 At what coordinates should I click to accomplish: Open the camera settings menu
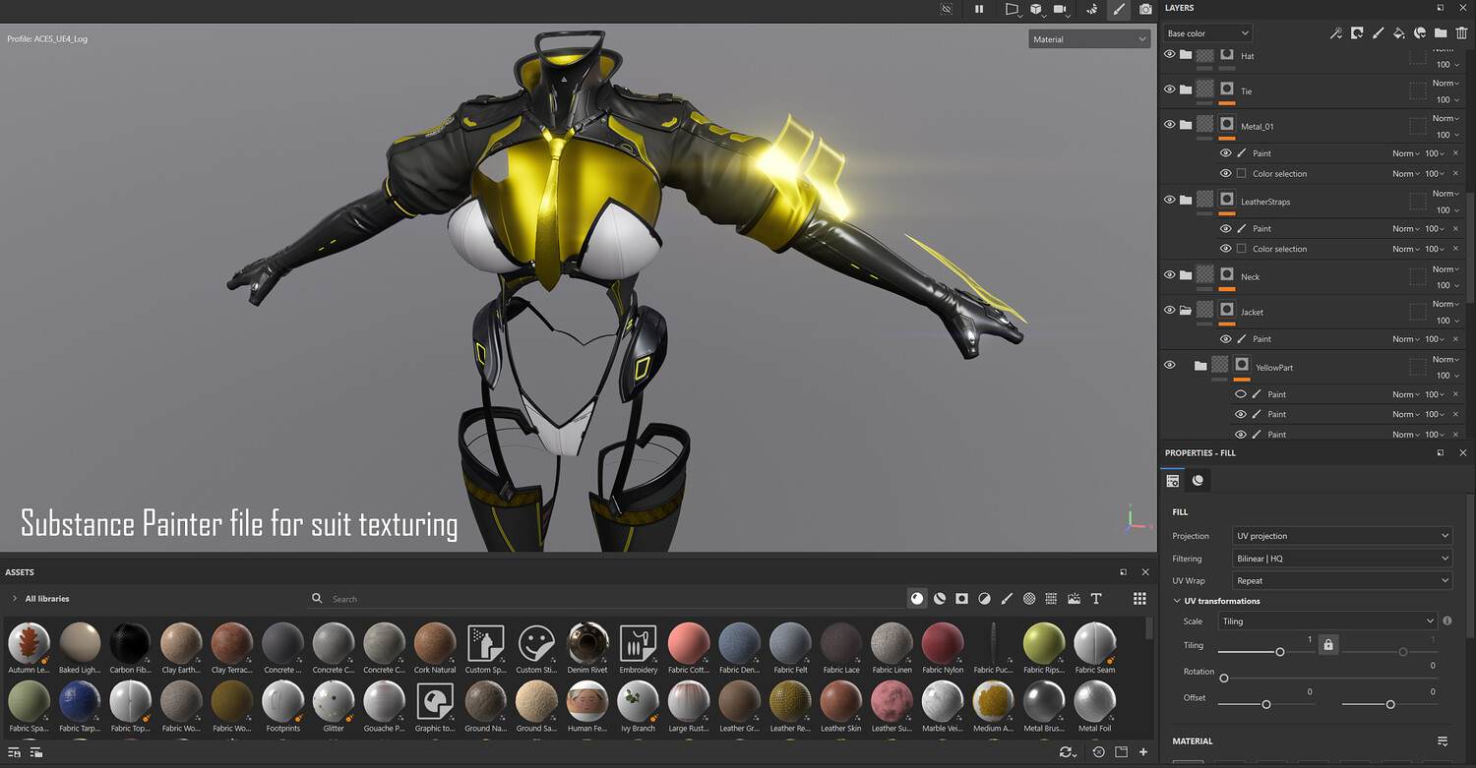[x=1061, y=9]
